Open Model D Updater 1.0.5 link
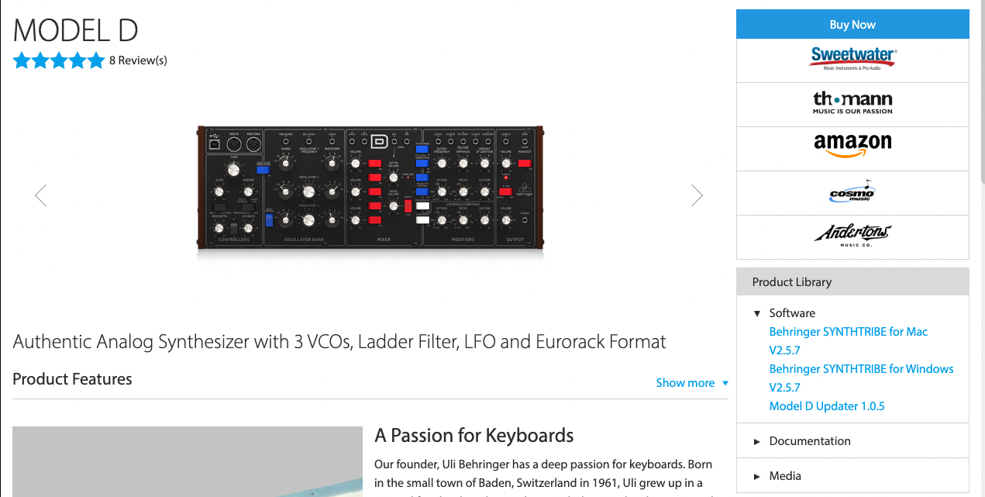 826,406
